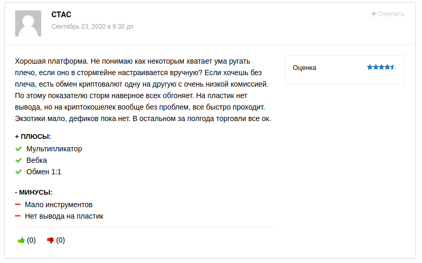This screenshot has width=422, height=263.
Task: Click the green checkmark beside Мультипликатор
Action: [x=19, y=149]
